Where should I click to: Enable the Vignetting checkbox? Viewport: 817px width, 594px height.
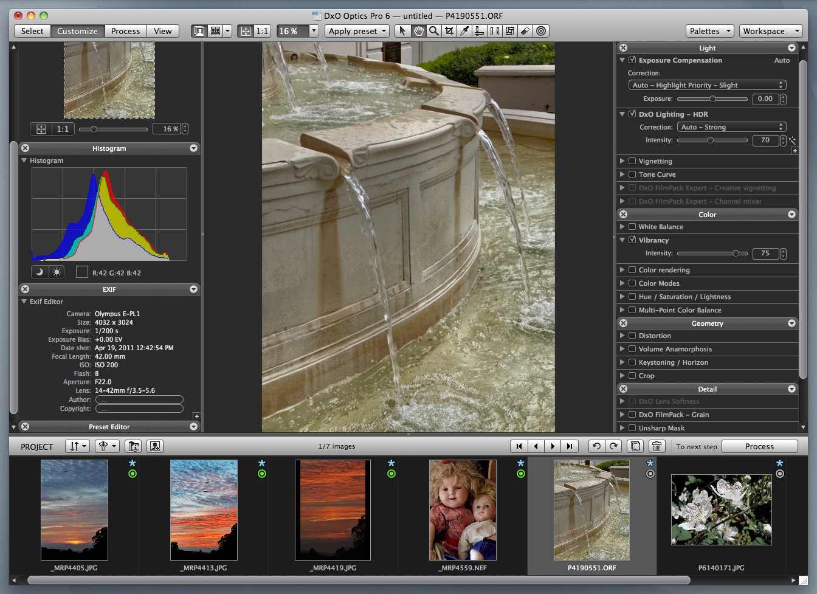[x=632, y=161]
